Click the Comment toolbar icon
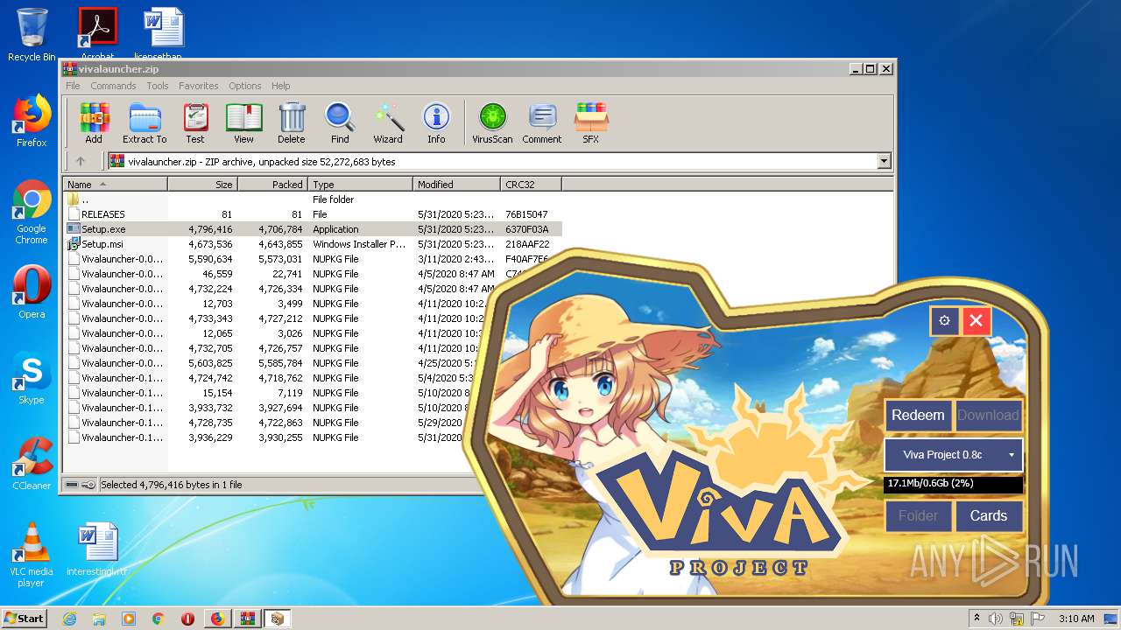This screenshot has width=1121, height=630. click(542, 122)
